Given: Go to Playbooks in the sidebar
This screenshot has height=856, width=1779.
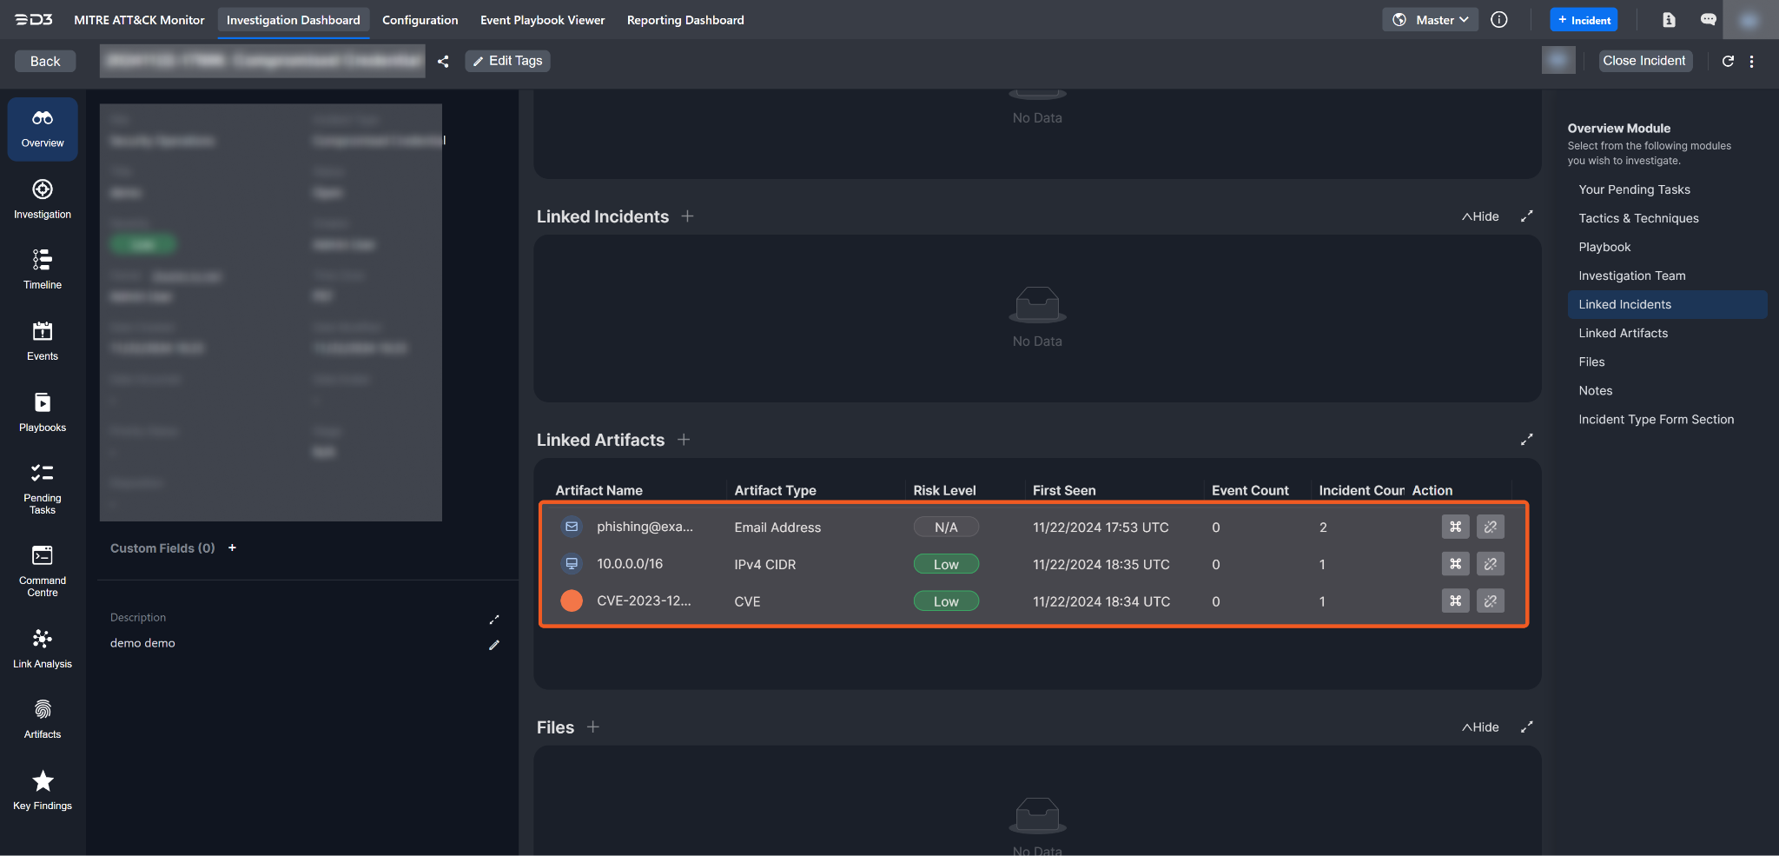Looking at the screenshot, I should (x=43, y=412).
